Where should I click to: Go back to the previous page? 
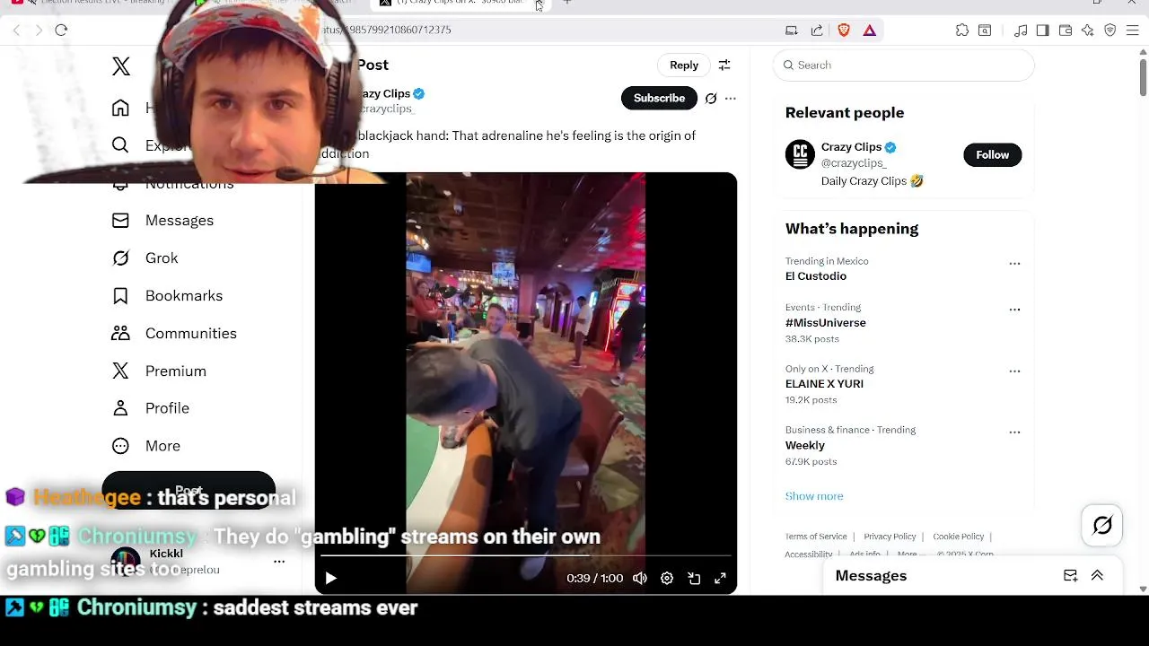(x=16, y=31)
